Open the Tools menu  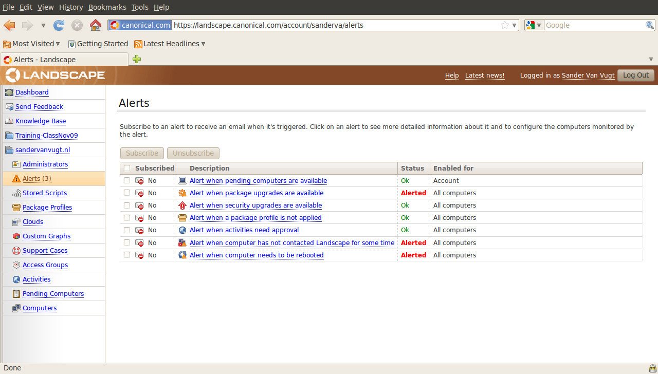pos(140,7)
